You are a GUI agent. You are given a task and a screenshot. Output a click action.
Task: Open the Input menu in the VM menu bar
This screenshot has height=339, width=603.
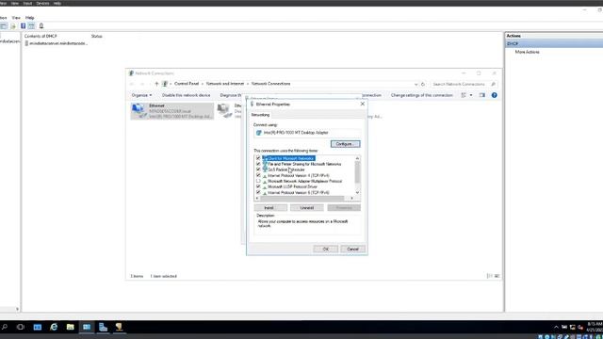tap(27, 3)
